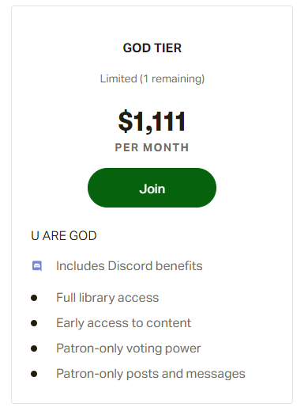Click 'Patron-only posts and messages' benefit
Image resolution: width=308 pixels, height=419 pixels.
pos(151,374)
